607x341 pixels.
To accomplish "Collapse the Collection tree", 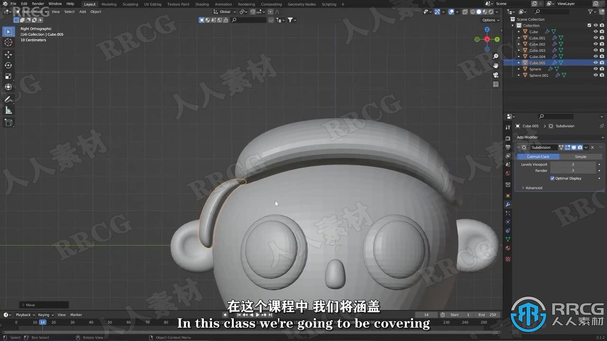I will pyautogui.click(x=514, y=26).
